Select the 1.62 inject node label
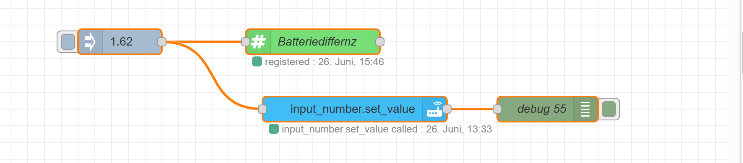 tap(122, 42)
